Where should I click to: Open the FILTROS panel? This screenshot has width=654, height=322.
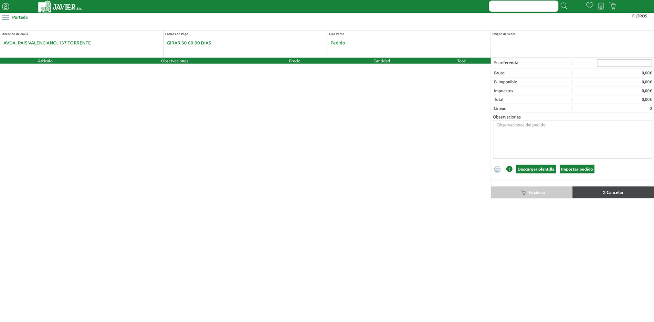[x=639, y=16]
